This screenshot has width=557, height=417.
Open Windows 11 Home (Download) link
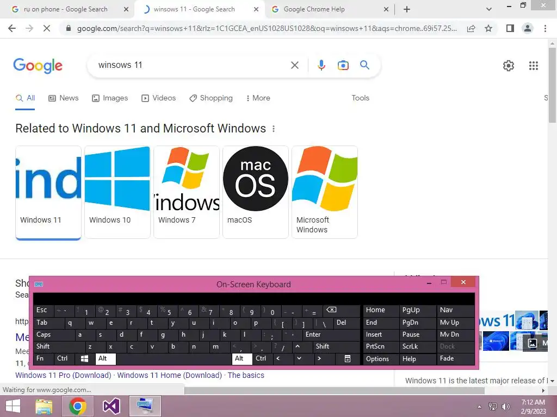coord(170,376)
